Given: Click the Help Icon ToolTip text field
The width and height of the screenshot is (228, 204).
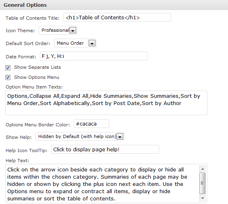Looking at the screenshot, I should (105, 149).
